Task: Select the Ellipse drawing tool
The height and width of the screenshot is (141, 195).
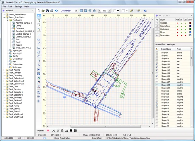Action: tap(39, 56)
